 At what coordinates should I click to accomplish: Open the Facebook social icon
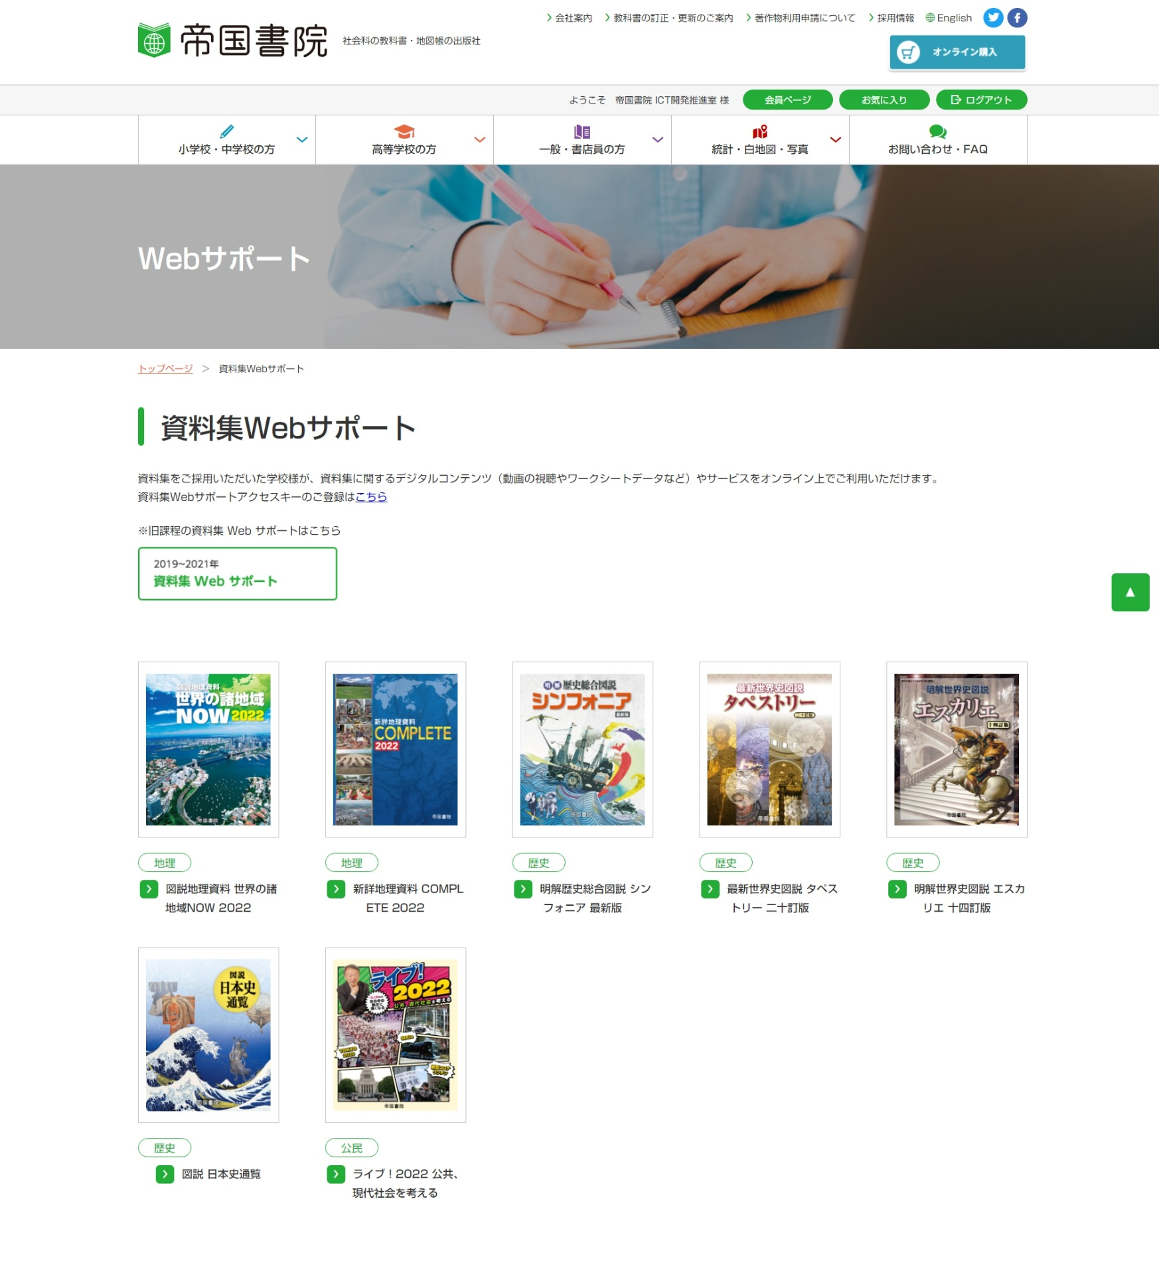tap(1017, 18)
